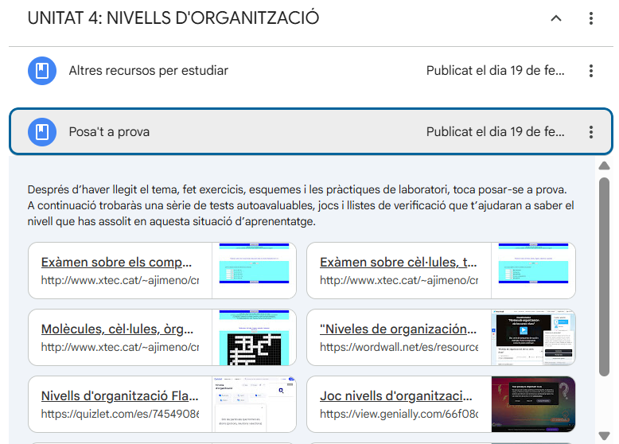Open options menu for Altres recursos per estudiar
The height and width of the screenshot is (444, 619).
pyautogui.click(x=590, y=71)
